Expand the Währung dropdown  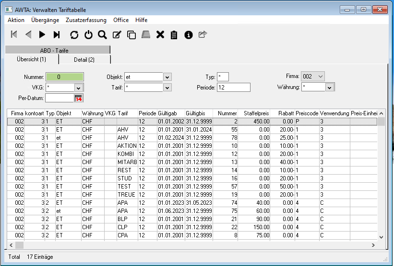click(x=329, y=88)
